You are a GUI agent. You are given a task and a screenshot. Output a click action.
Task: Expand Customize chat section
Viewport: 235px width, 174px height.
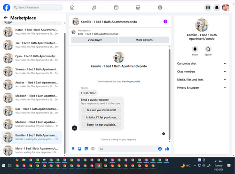[202, 63]
